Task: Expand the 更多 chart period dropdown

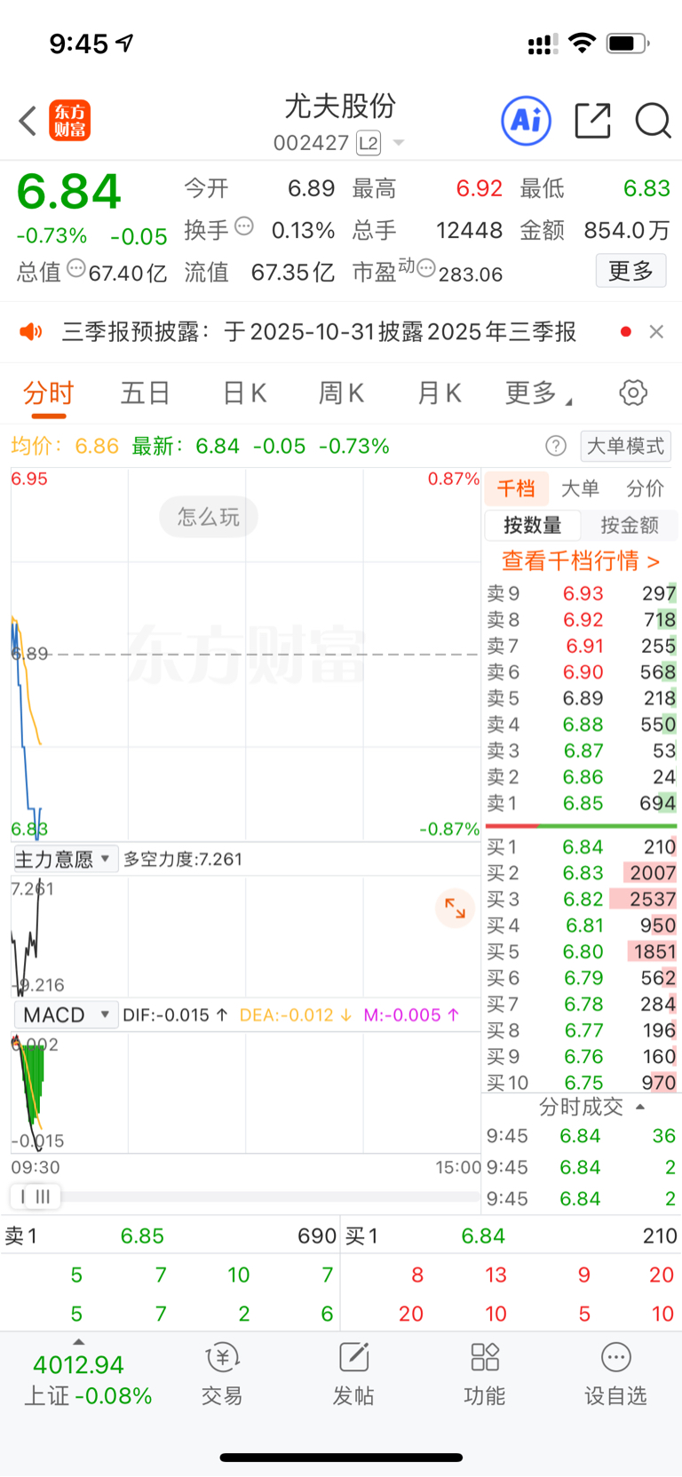Action: pyautogui.click(x=538, y=393)
